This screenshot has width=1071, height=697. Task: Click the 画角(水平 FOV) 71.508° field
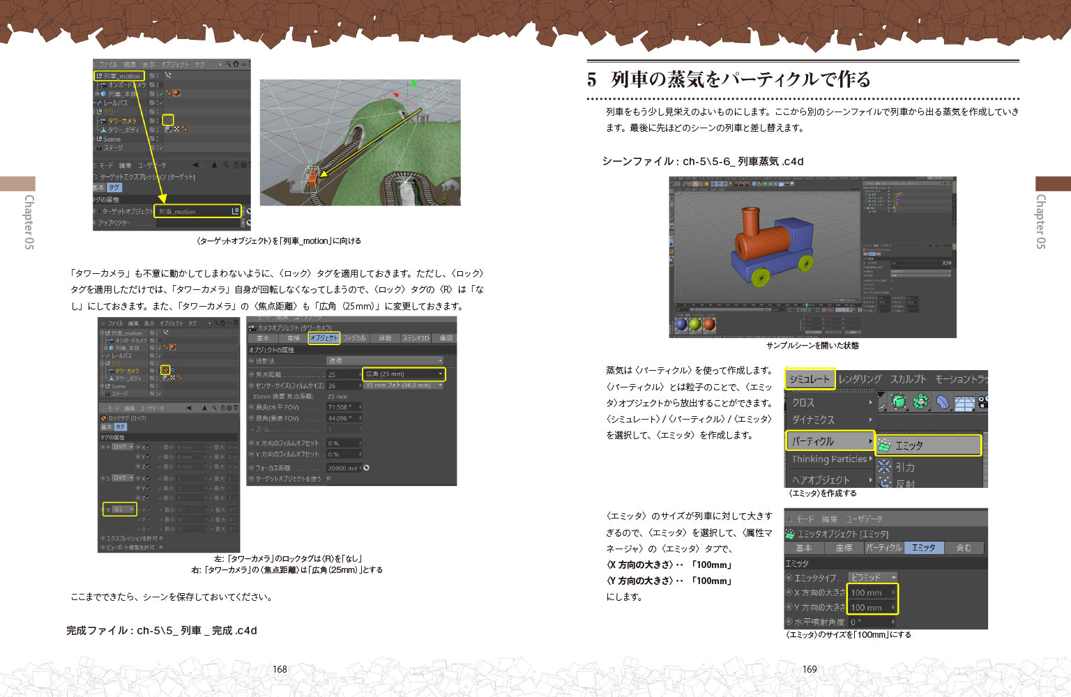344,407
